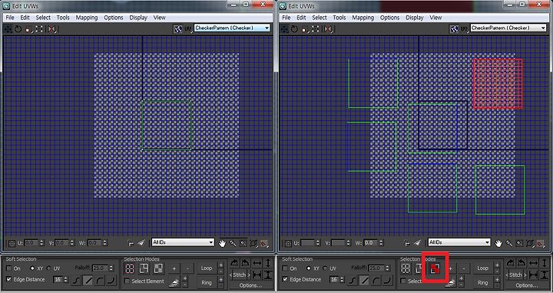Select the linear falloff curve icon in left window
Image resolution: width=553 pixels, height=293 pixels.
coord(88,281)
